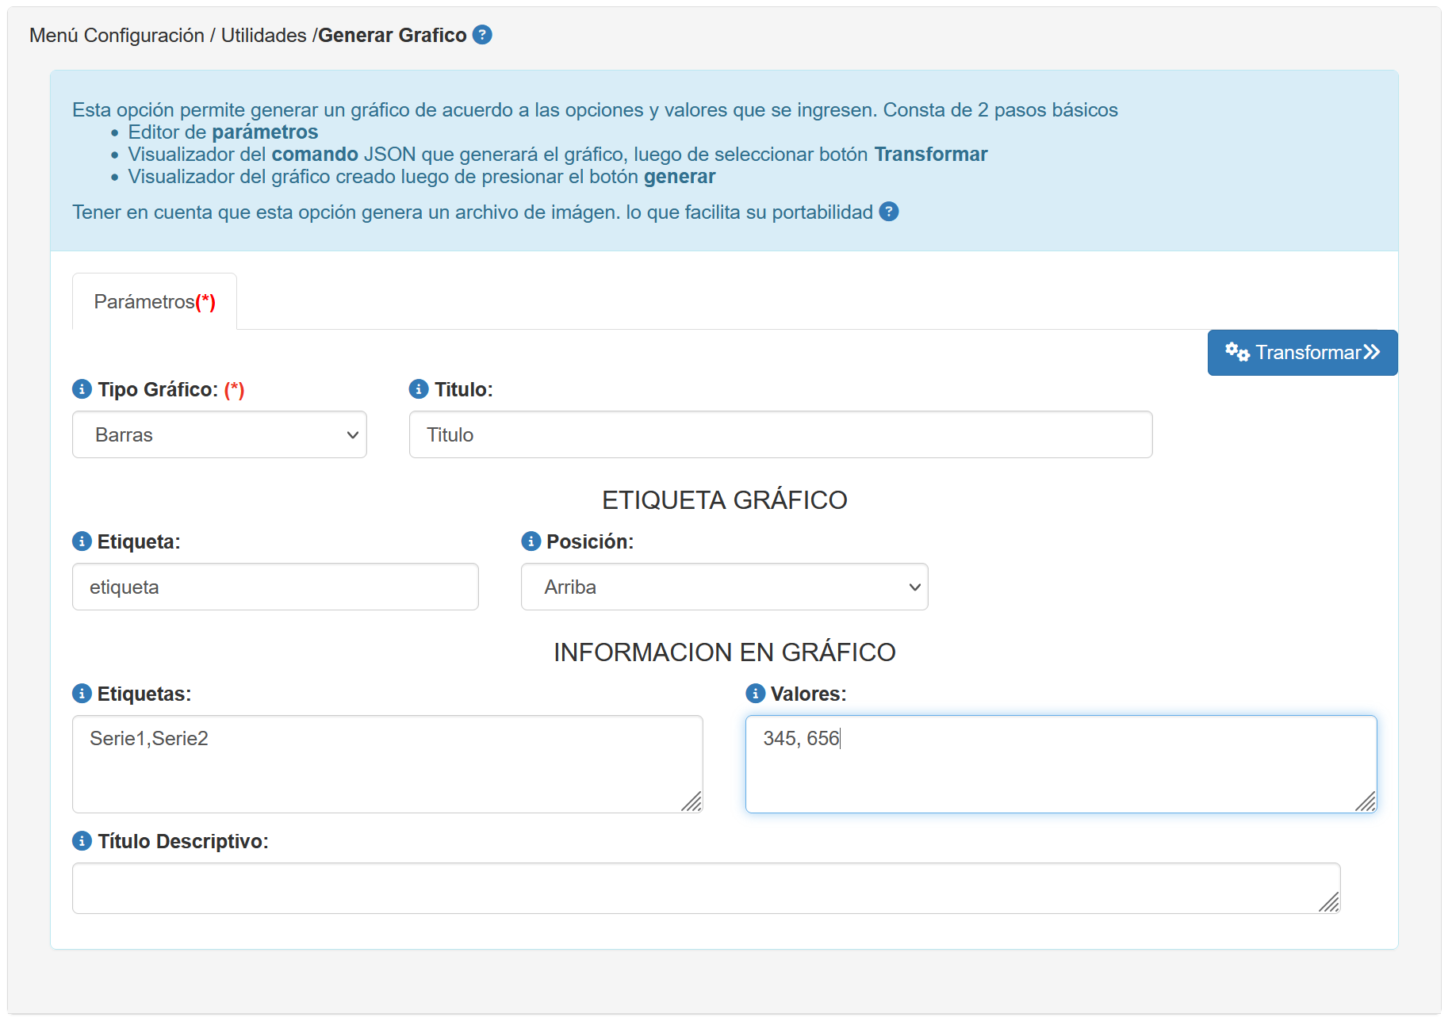
Task: Select the Parámetros tab
Action: coord(155,302)
